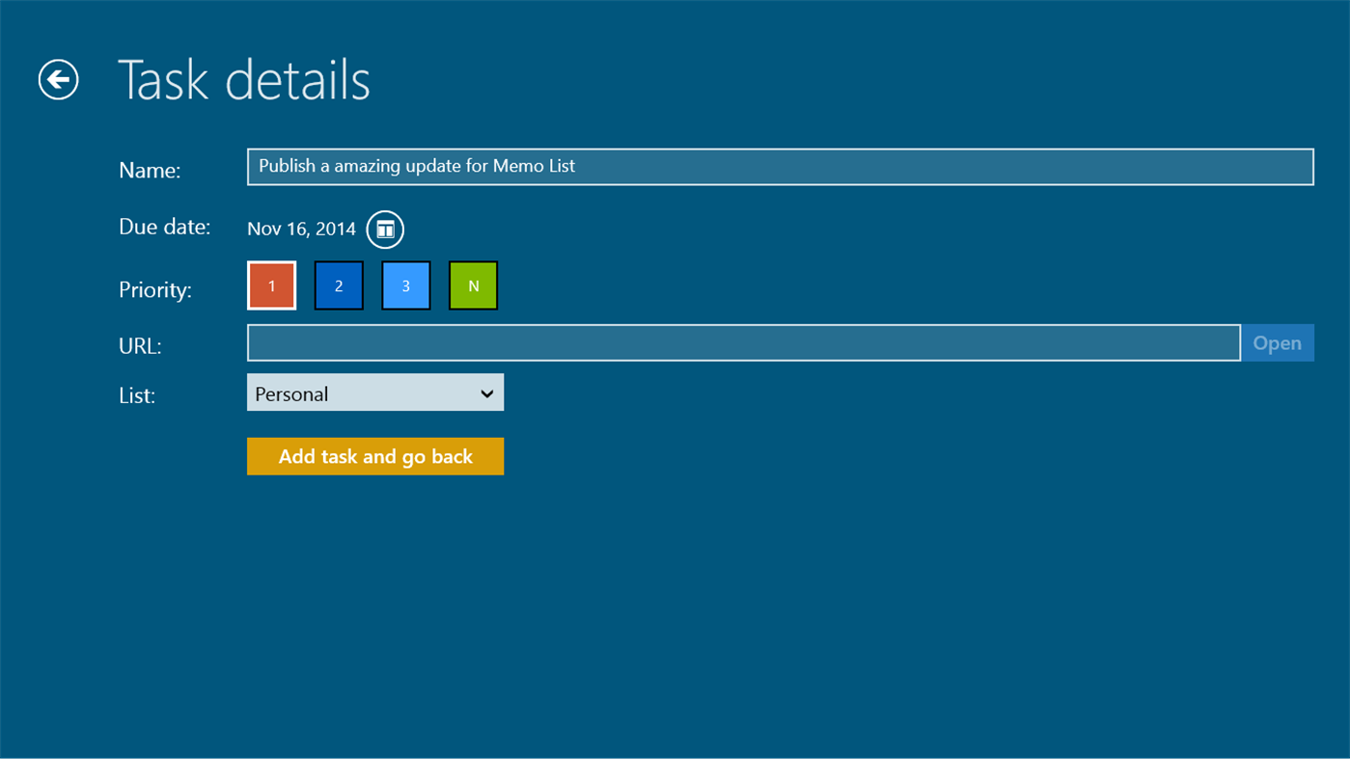Select Personal in the list selector

point(374,393)
